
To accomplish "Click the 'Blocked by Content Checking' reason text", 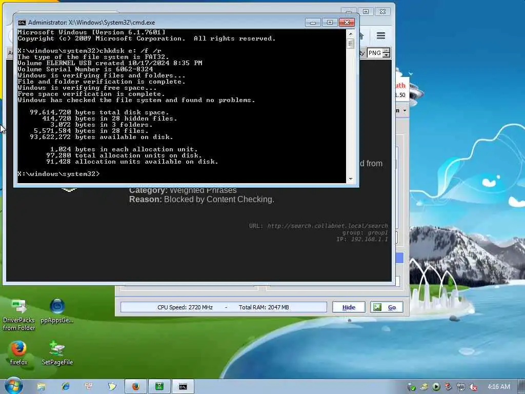I will [219, 200].
